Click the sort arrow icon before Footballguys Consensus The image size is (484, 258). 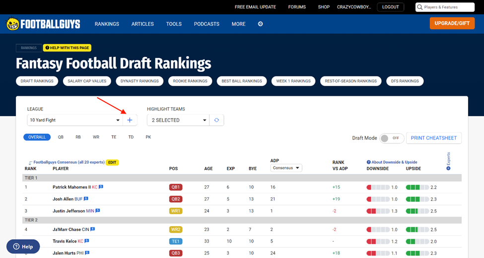tap(30, 163)
